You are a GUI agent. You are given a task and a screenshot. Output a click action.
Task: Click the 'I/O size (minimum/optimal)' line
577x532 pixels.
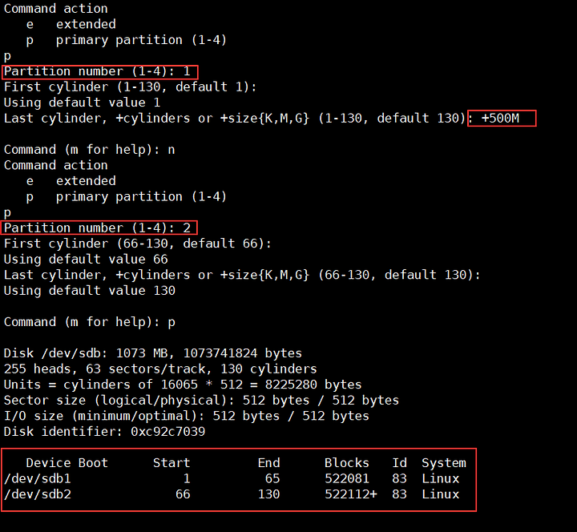[x=186, y=416]
